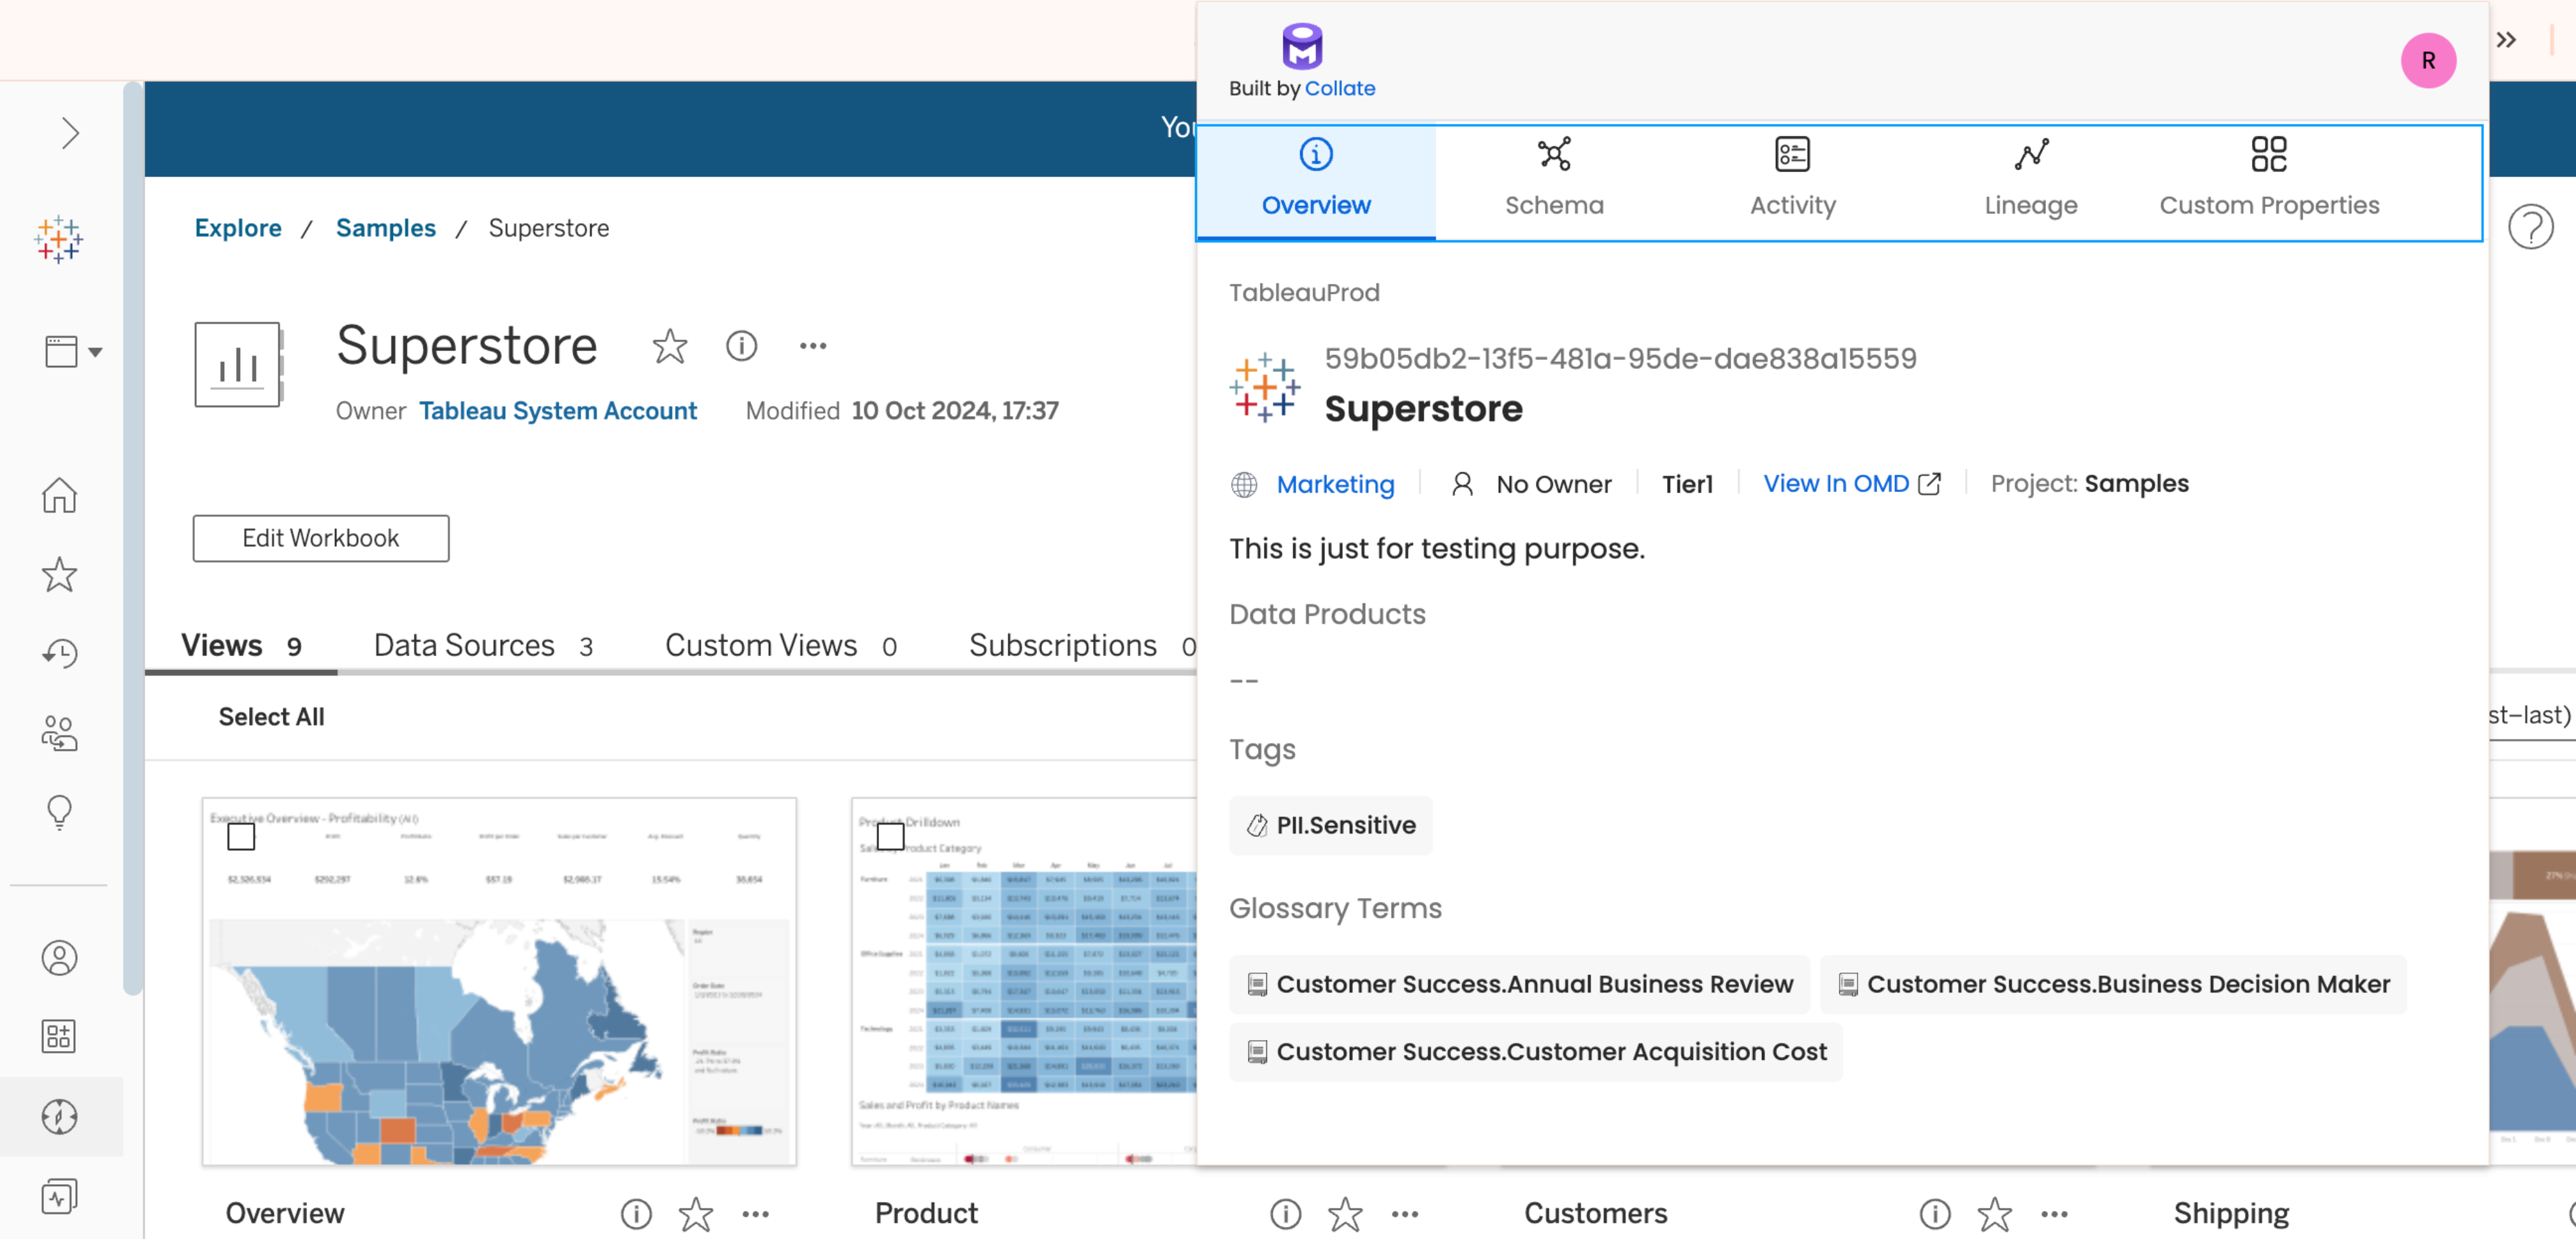Open Recommendations lightbulb in sidebar
2576x1239 pixels.
pos(59,813)
